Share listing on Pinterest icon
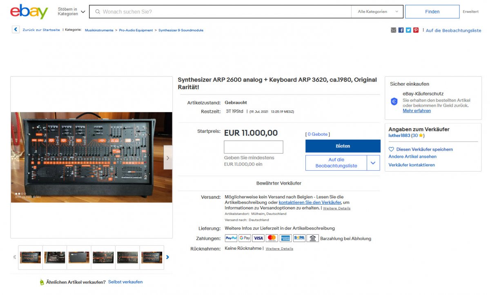Image resolution: width=490 pixels, height=295 pixels. click(x=416, y=30)
